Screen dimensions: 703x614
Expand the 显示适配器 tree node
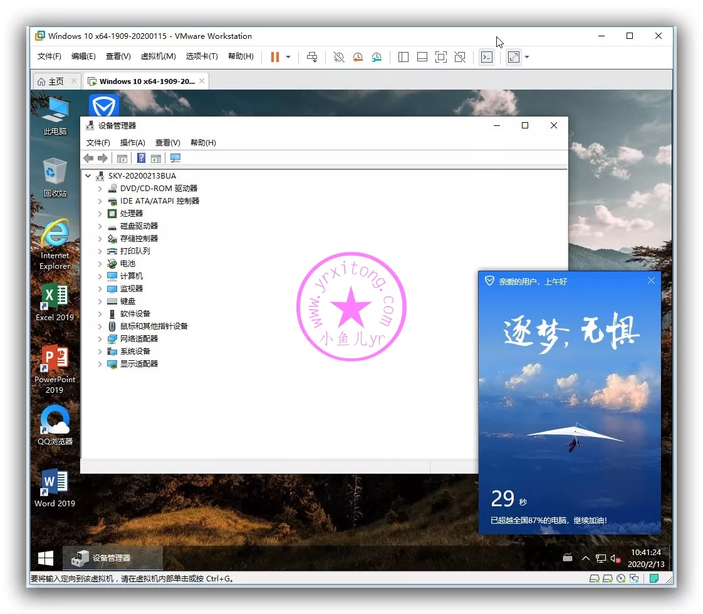click(x=100, y=364)
